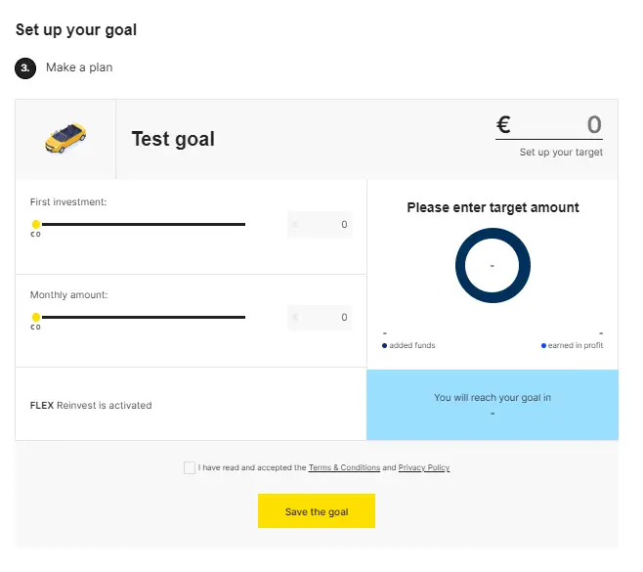
Task: Open the Terms & Conditions link
Action: (x=344, y=467)
